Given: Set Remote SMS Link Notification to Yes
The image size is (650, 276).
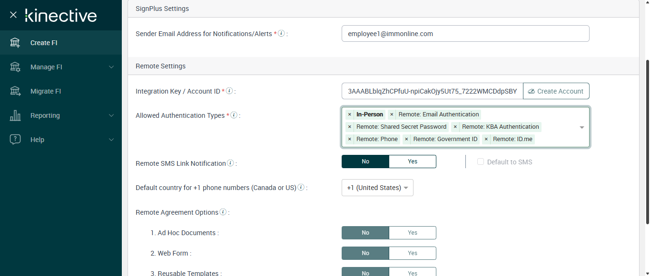Looking at the screenshot, I should click(413, 162).
